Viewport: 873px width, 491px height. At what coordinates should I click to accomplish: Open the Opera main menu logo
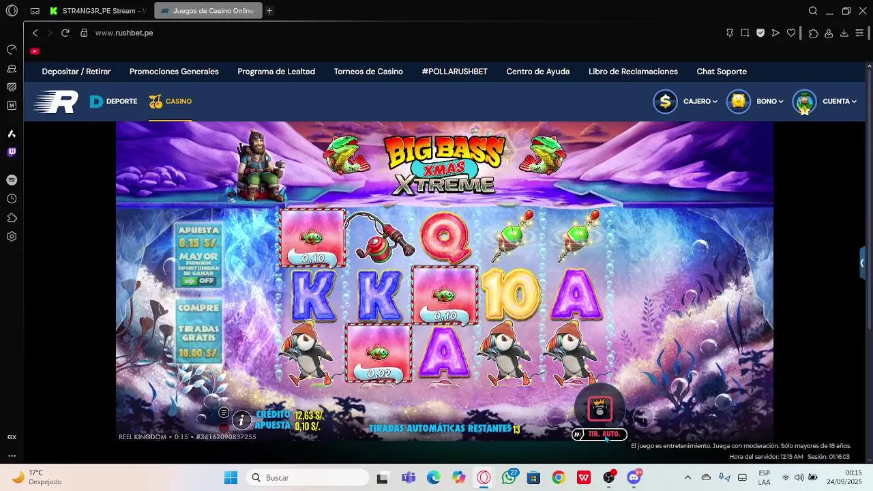(x=12, y=11)
